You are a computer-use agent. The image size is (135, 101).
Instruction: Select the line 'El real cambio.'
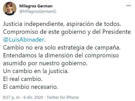pyautogui.click(x=23, y=79)
